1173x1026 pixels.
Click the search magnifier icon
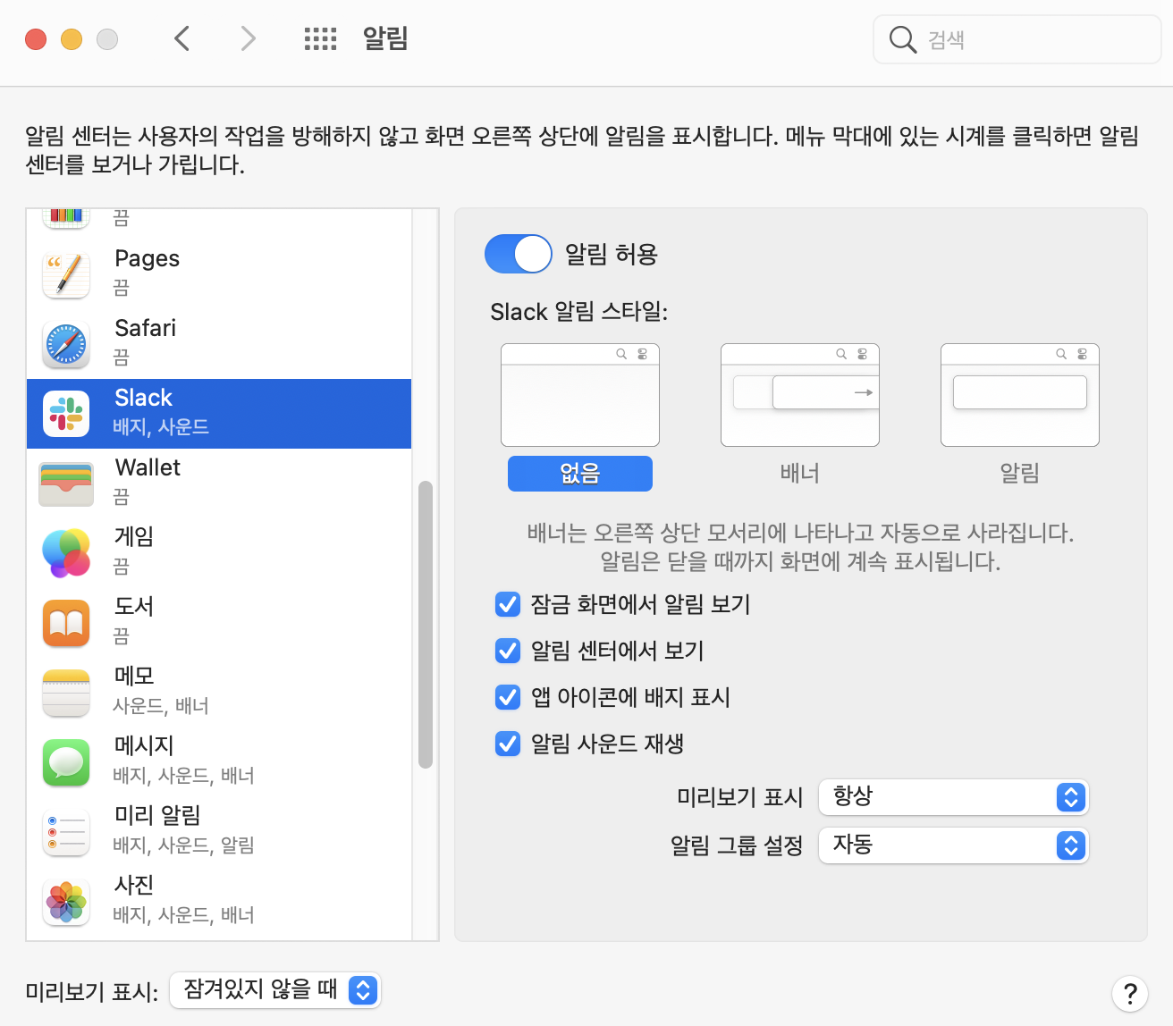point(902,39)
